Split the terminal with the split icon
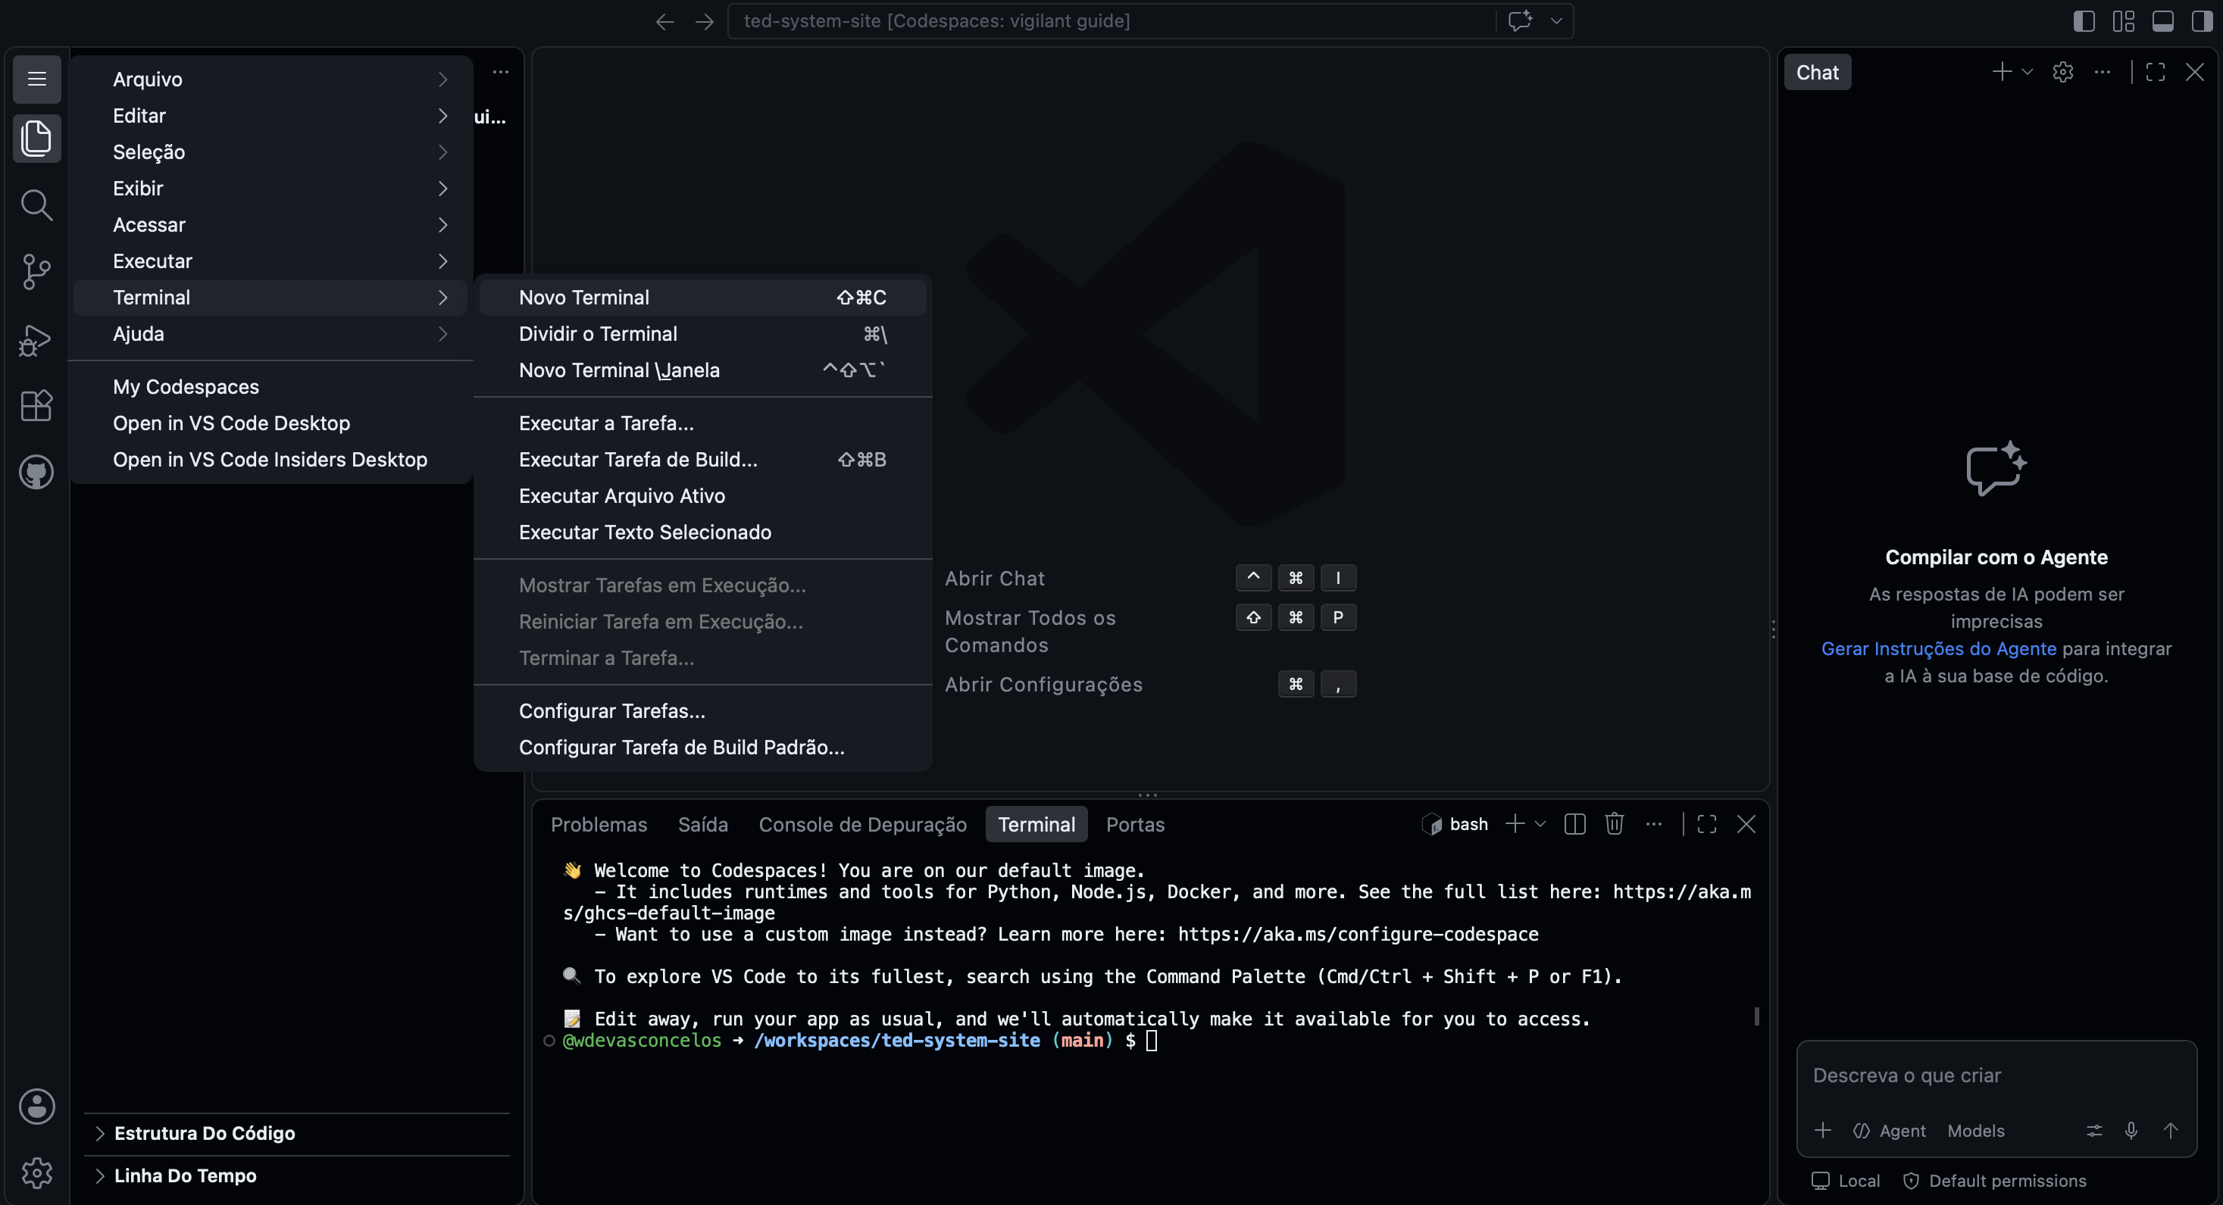The image size is (2223, 1205). [1575, 825]
